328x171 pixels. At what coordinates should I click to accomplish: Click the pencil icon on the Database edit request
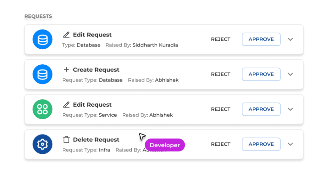pos(66,35)
